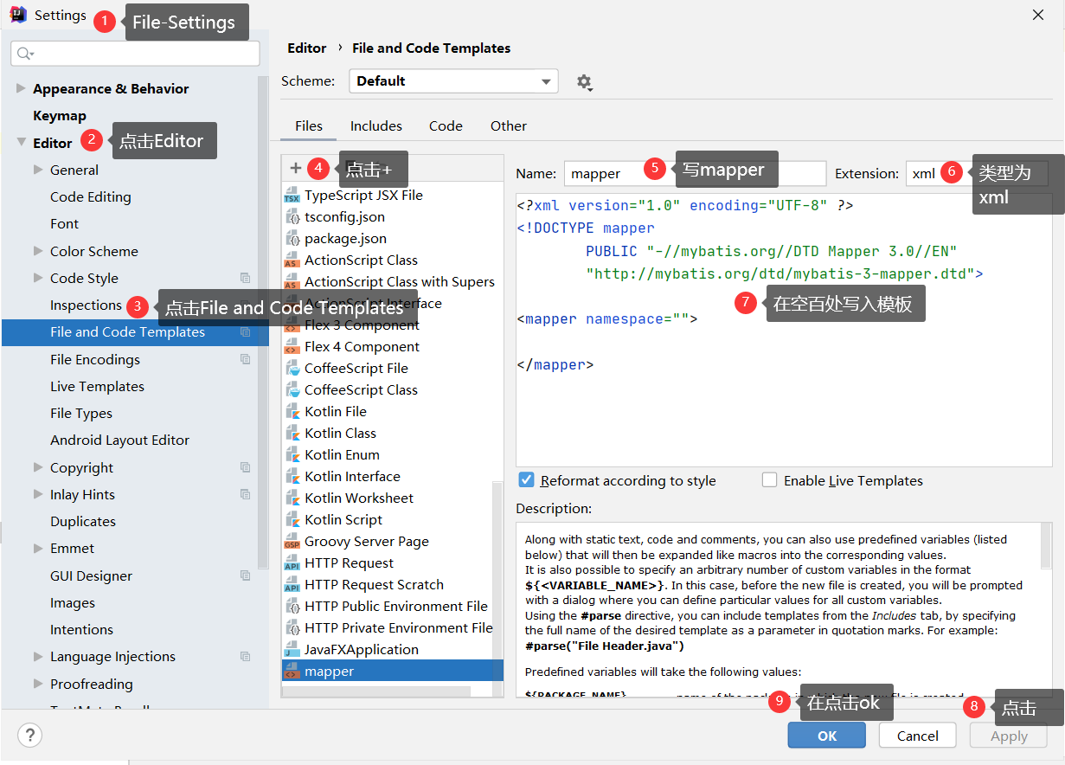Viewport: 1065px width, 765px height.
Task: Click the CoffeeScript Class icon
Action: [292, 390]
